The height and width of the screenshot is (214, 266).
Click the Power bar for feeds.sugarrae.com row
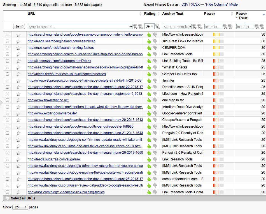219,159
